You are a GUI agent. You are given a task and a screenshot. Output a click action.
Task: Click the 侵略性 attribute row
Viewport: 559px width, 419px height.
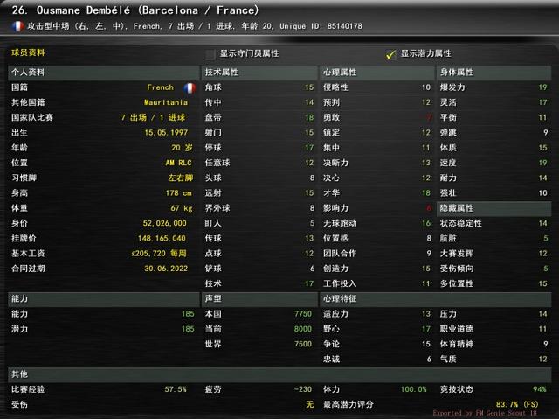(377, 87)
